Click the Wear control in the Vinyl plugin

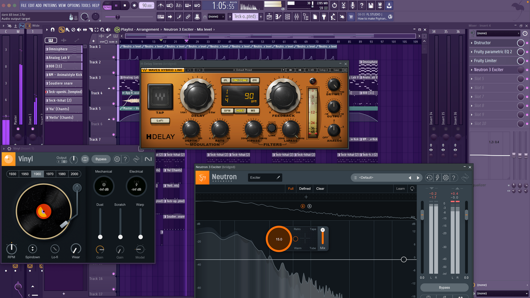point(76,248)
